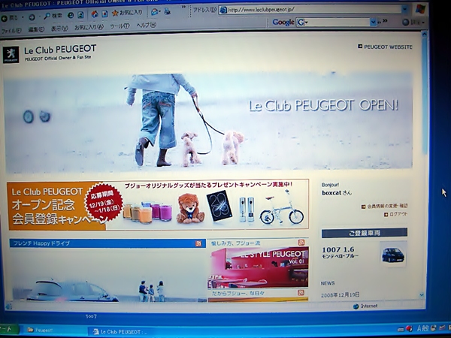This screenshot has width=451, height=338.
Task: Click the LE STYLE PEUGEOT Vol.01 thumbnail
Action: coord(258,267)
